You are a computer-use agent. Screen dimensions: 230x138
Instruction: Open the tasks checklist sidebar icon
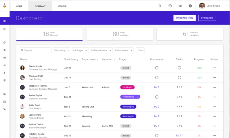[x=5, y=43]
